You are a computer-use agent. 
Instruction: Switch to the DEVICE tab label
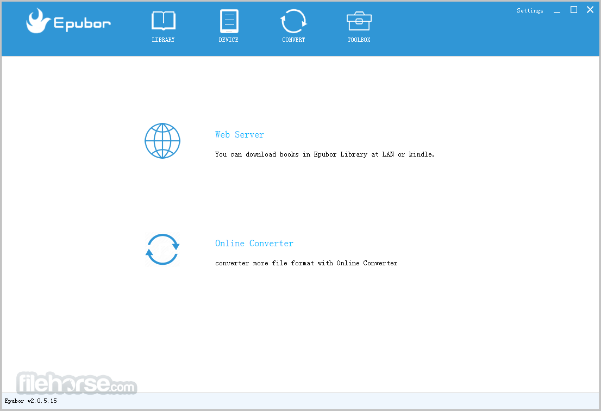pyautogui.click(x=228, y=40)
